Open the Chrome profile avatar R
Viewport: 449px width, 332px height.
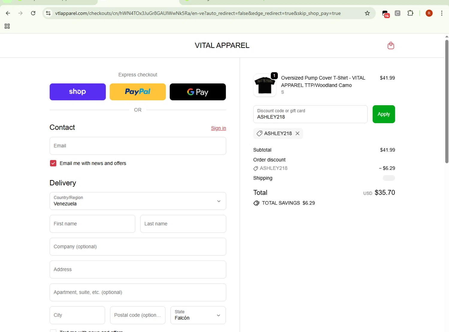pyautogui.click(x=429, y=13)
